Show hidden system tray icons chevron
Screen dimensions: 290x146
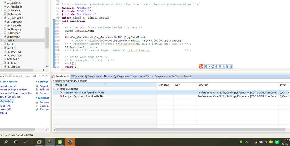pyautogui.click(x=246, y=142)
